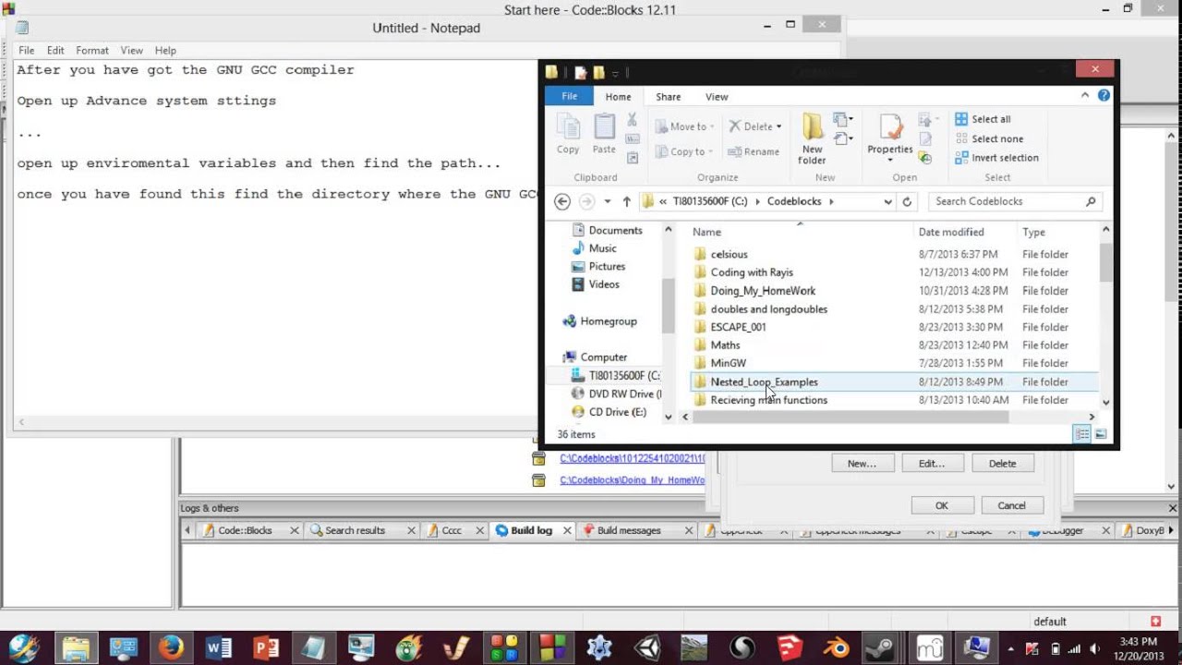This screenshot has width=1182, height=665.
Task: Open Notepad Help menu
Action: 165,50
